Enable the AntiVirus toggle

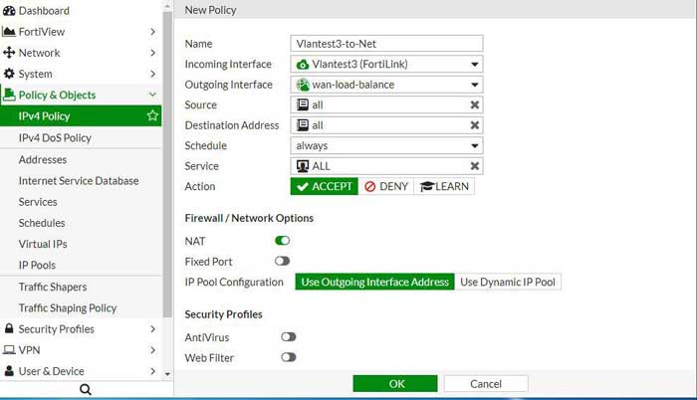point(289,337)
